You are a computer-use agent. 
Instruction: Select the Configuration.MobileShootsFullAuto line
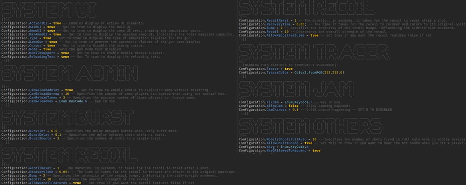[352, 139]
